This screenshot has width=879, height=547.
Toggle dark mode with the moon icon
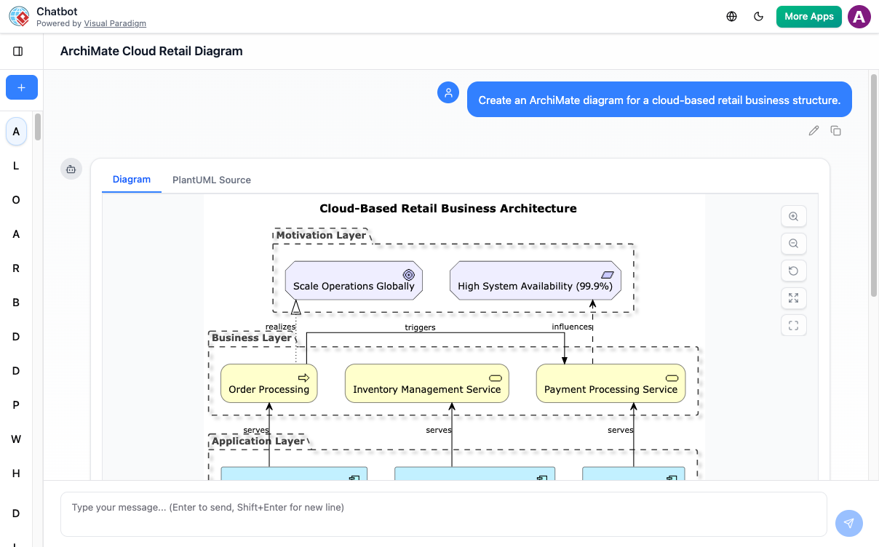[759, 16]
